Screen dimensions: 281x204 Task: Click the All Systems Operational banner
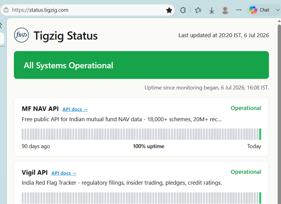pos(141,65)
